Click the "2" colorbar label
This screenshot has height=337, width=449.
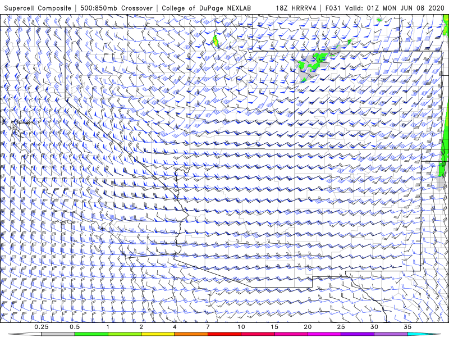tap(141, 327)
